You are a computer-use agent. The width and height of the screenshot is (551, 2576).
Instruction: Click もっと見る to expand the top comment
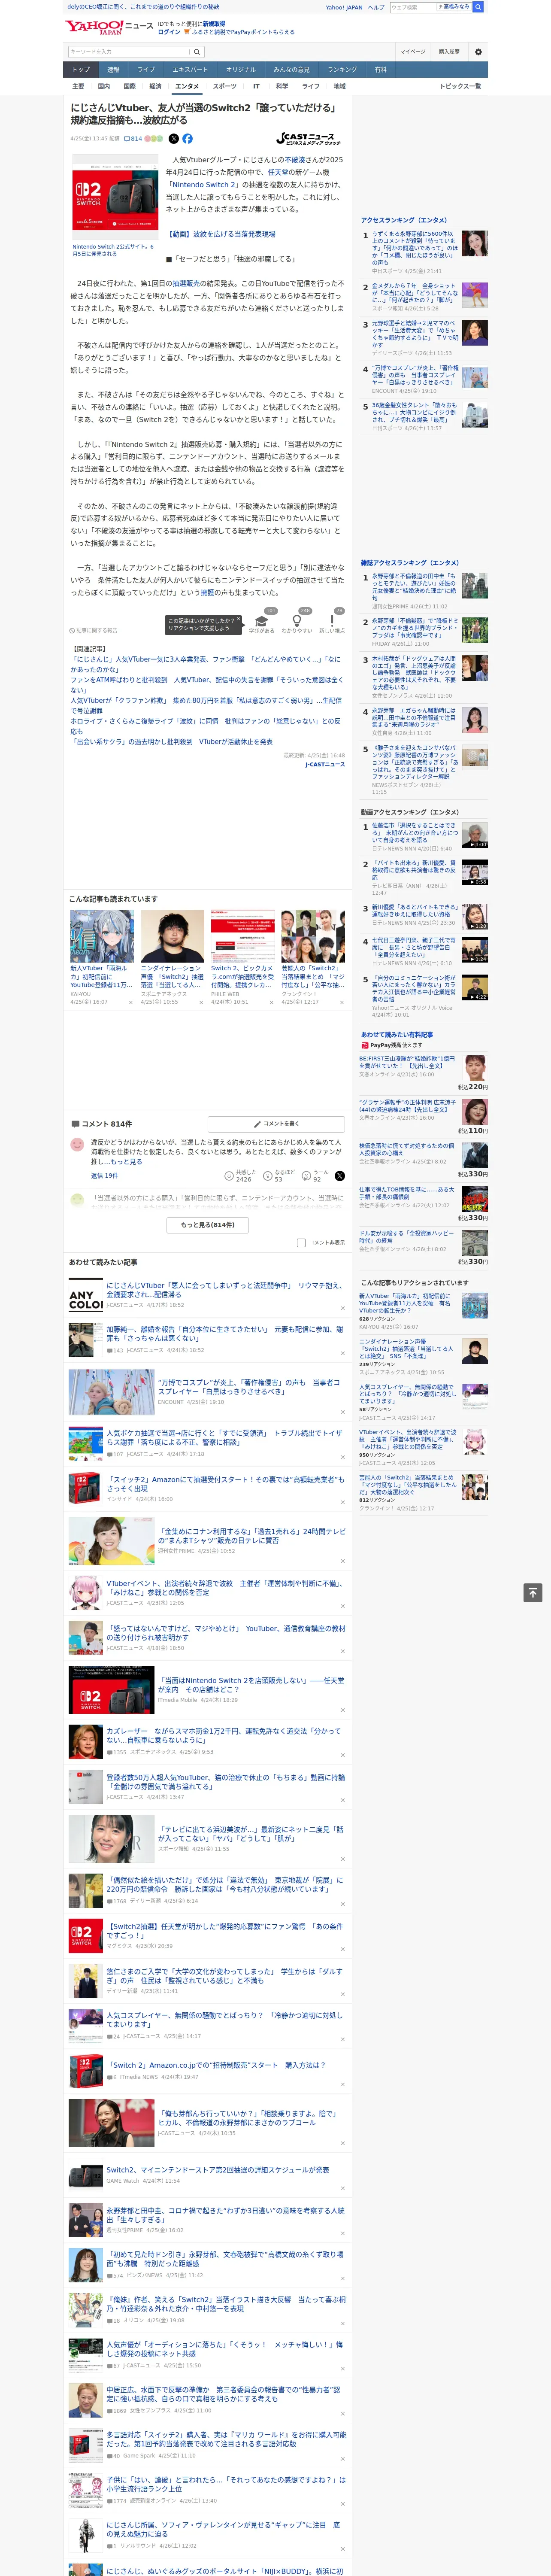point(126,1162)
